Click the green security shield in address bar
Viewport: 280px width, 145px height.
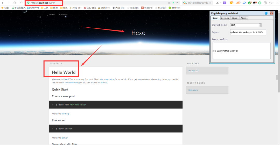tap(28, 3)
